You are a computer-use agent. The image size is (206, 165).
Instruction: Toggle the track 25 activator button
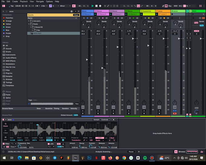click(x=129, y=107)
